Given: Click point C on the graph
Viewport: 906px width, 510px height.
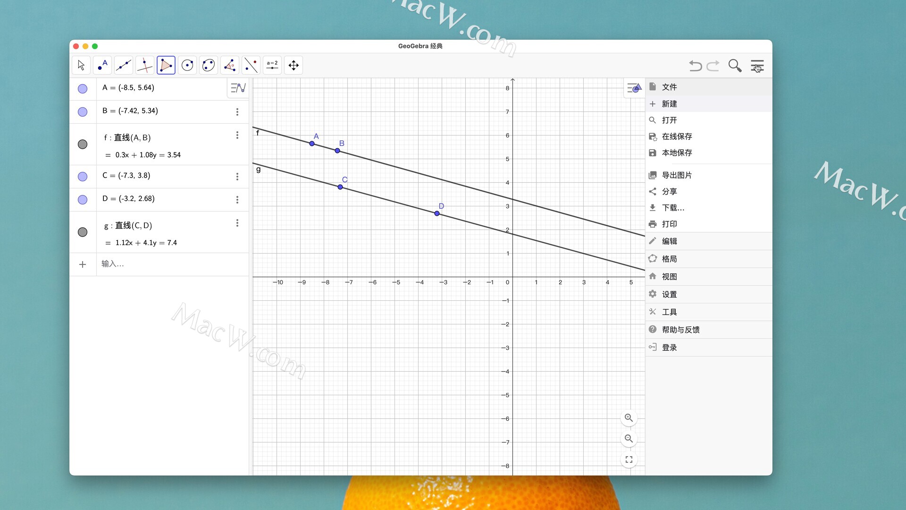Looking at the screenshot, I should (x=340, y=187).
